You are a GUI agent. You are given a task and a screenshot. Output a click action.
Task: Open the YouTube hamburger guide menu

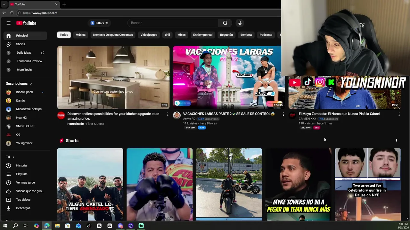(9, 23)
